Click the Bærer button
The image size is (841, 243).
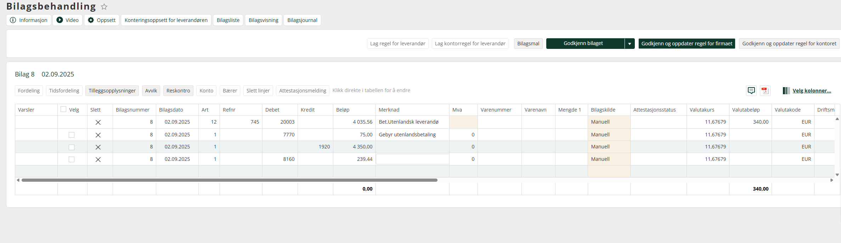[230, 91]
